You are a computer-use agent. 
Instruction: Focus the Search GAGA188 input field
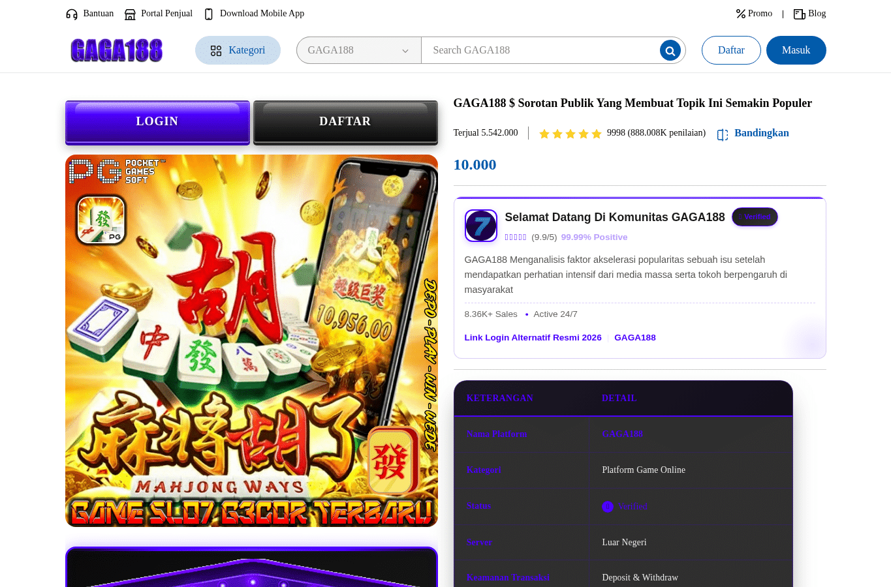click(x=542, y=50)
